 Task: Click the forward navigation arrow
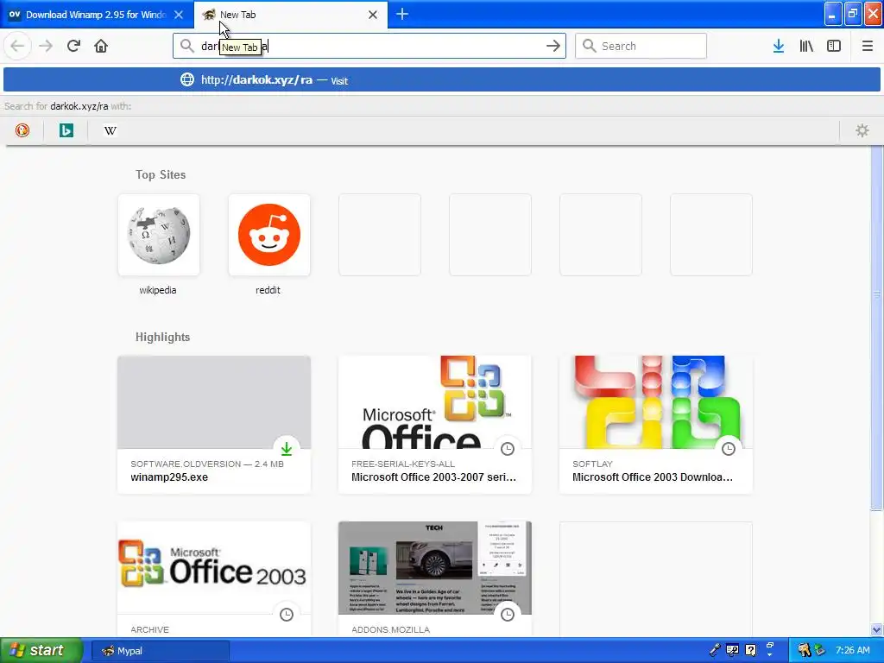[x=46, y=46]
